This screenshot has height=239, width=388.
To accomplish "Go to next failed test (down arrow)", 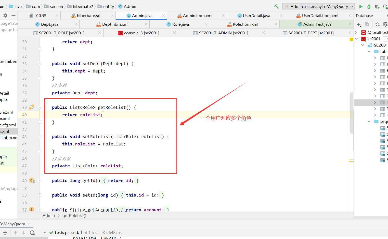I will point(24,232).
